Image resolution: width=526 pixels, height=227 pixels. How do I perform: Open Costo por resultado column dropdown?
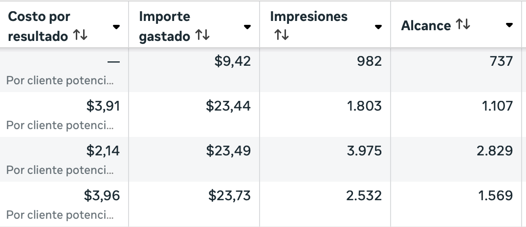116,27
